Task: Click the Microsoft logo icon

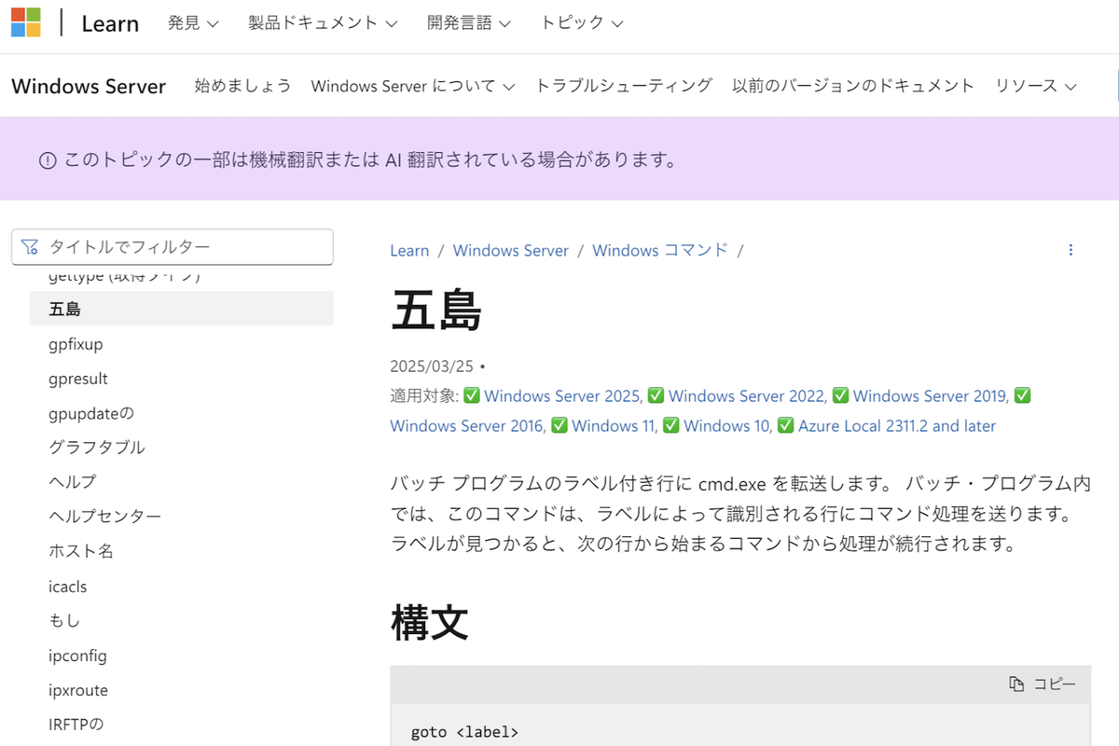Action: [27, 21]
